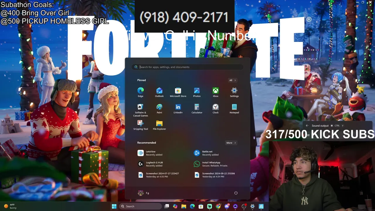Open Copilot from the taskbar
The width and height of the screenshot is (375, 211).
pos(175,206)
